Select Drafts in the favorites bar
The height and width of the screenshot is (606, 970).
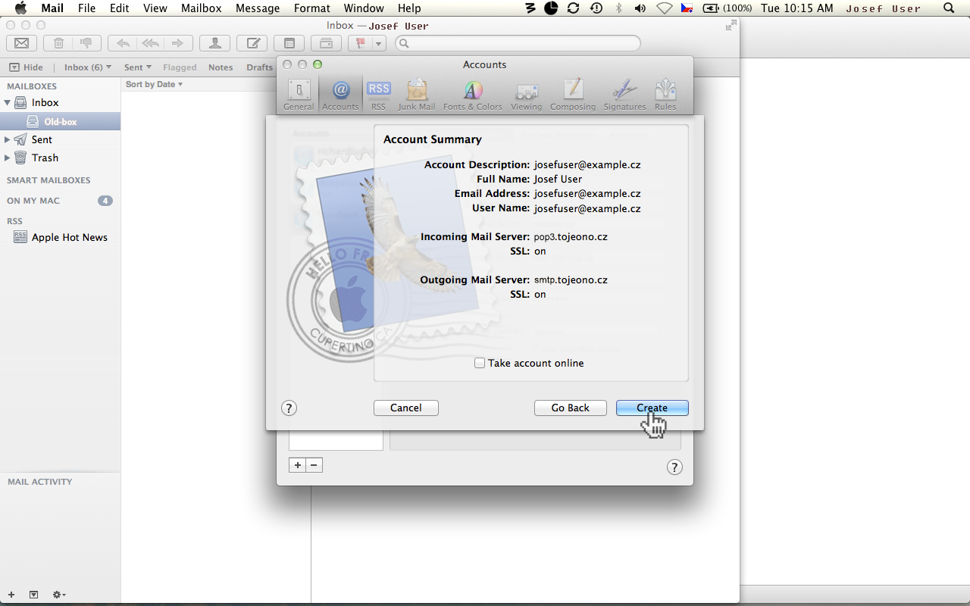tap(259, 67)
